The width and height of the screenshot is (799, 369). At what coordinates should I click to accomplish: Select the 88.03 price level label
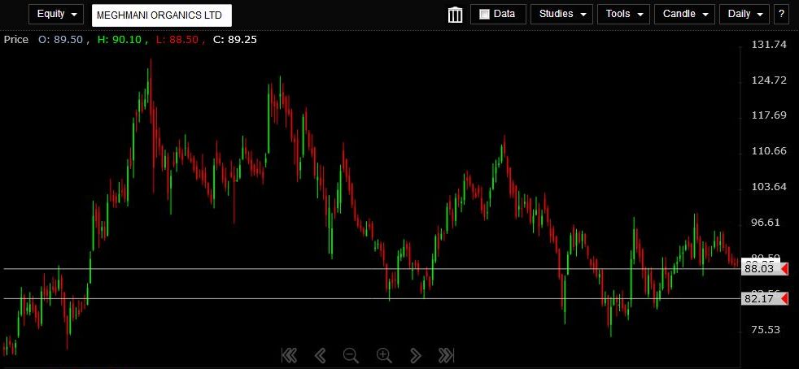[760, 269]
